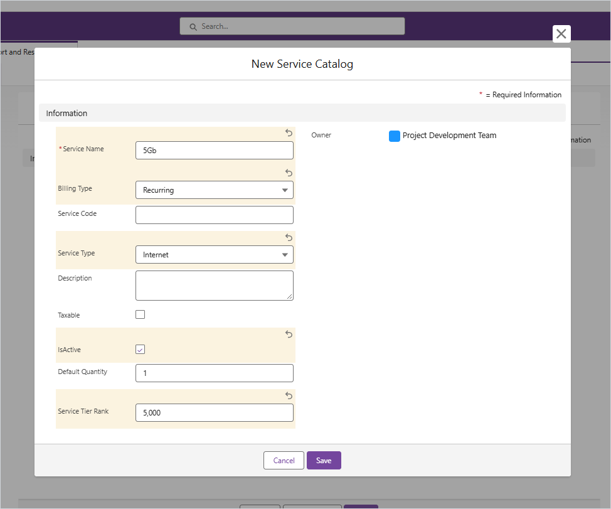Click the Default Quantity label
This screenshot has height=509, width=611.
coord(83,372)
